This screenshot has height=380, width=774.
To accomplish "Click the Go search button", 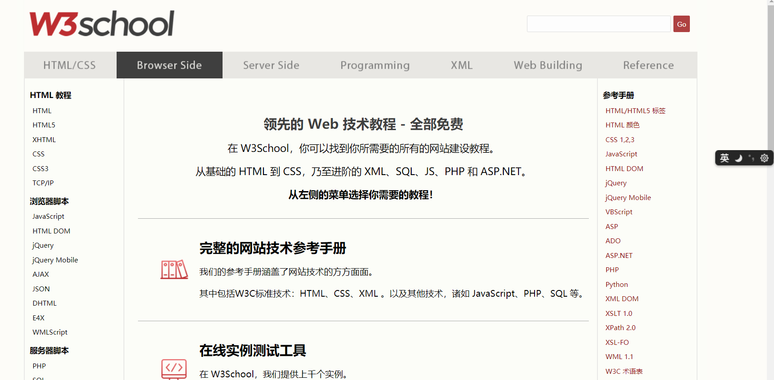I will click(681, 24).
